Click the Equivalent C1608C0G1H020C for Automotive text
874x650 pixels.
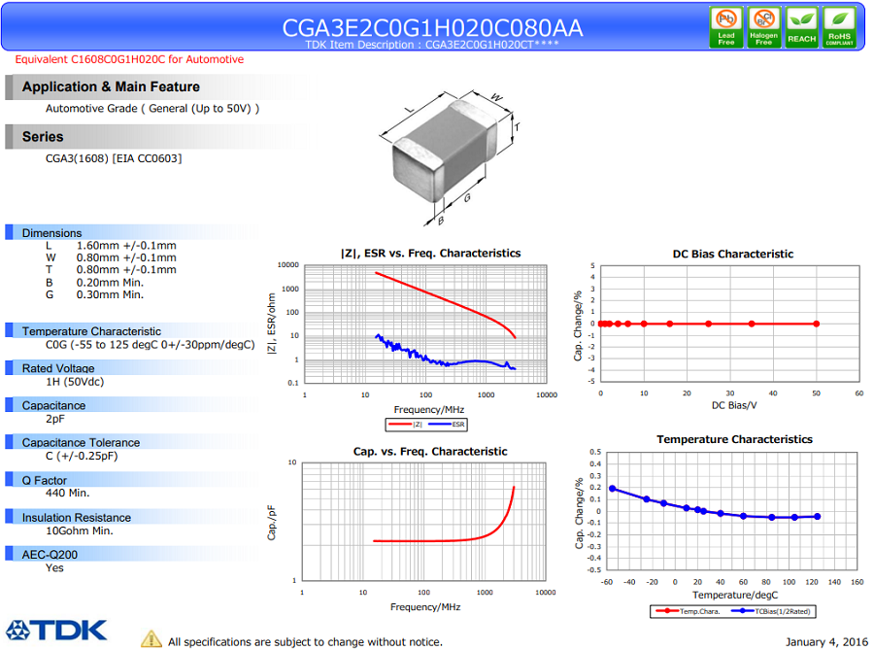(129, 59)
